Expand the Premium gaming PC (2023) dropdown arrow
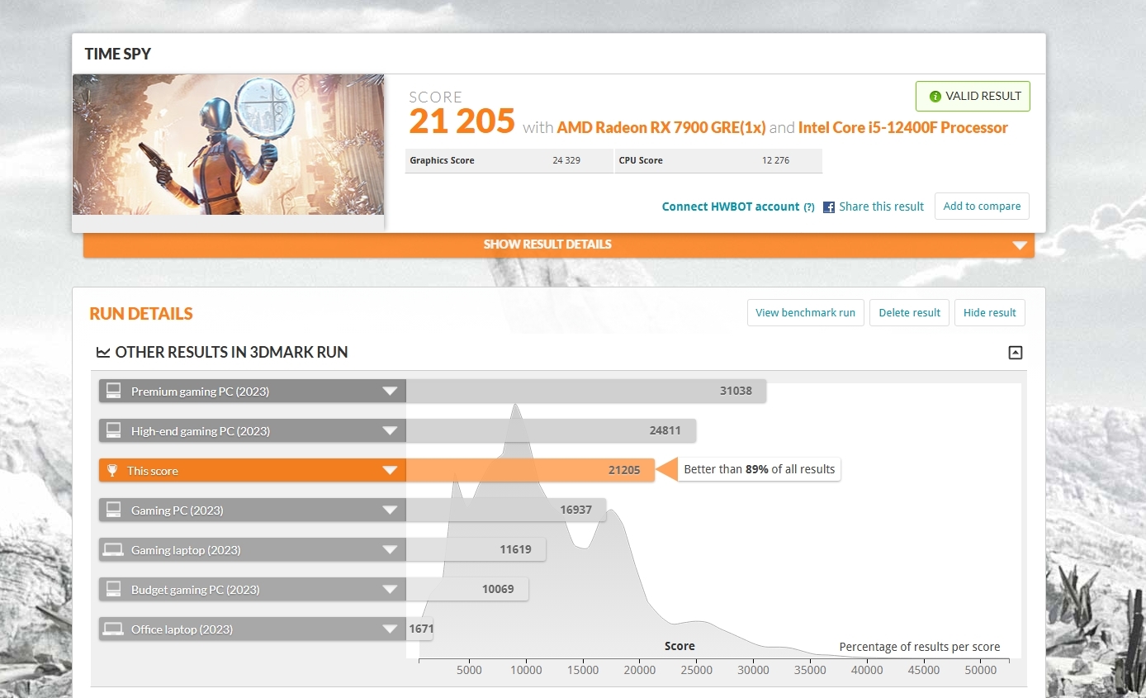The image size is (1146, 698). click(x=390, y=392)
